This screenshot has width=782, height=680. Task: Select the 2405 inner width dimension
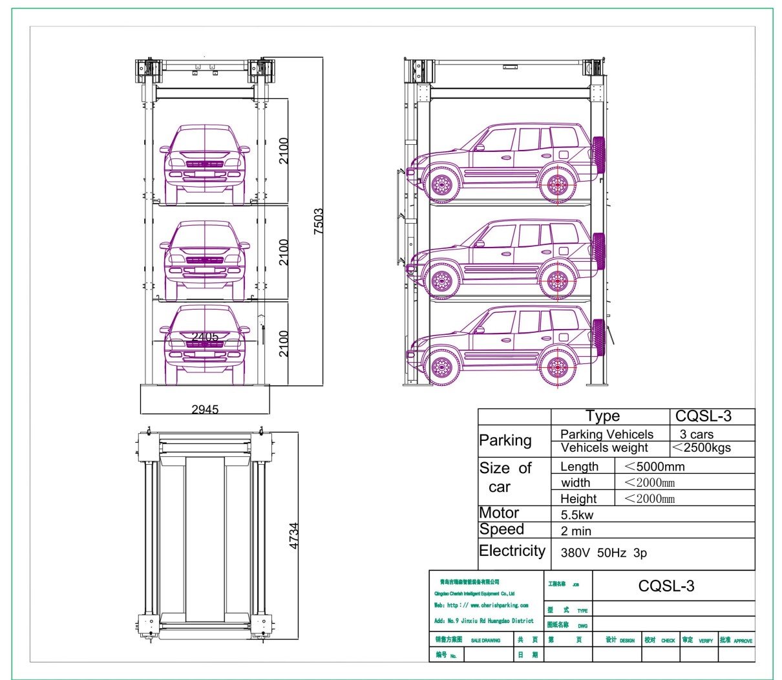tap(205, 337)
